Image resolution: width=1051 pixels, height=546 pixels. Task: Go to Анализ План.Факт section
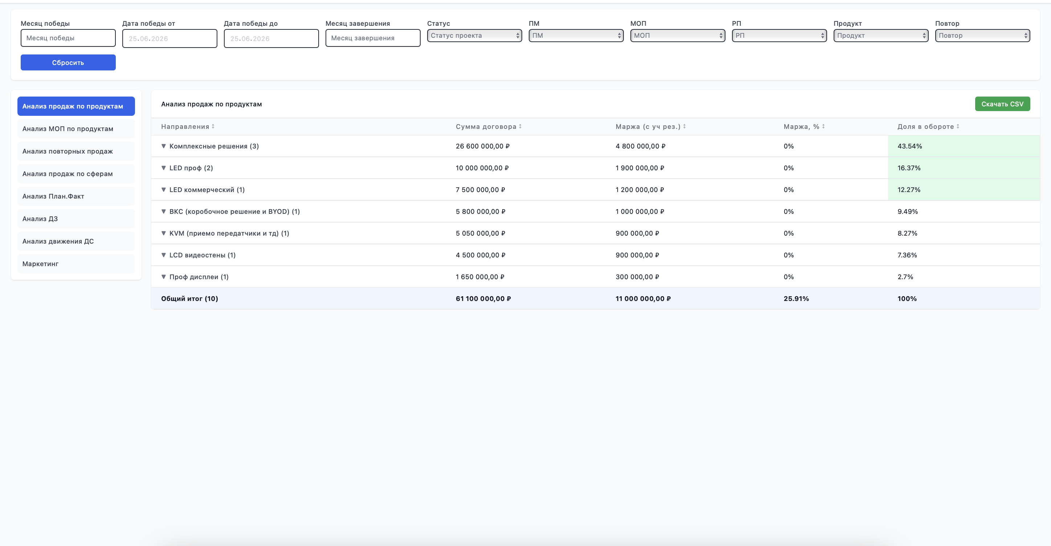click(x=76, y=196)
